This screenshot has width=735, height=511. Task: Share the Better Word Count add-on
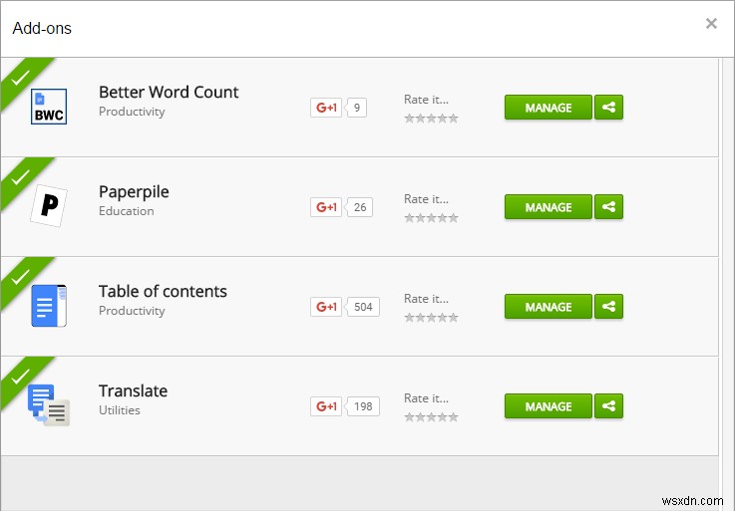[x=608, y=108]
